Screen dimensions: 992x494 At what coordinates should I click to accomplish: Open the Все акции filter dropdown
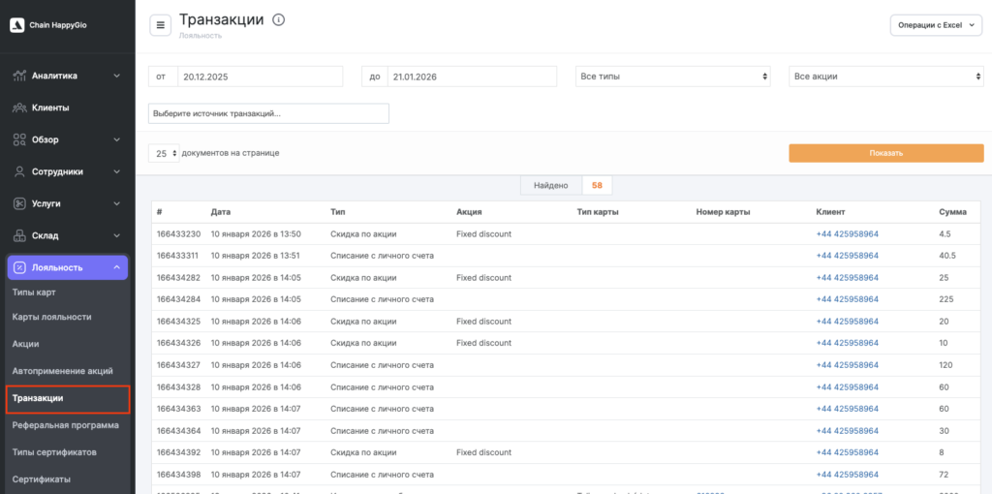coord(886,77)
